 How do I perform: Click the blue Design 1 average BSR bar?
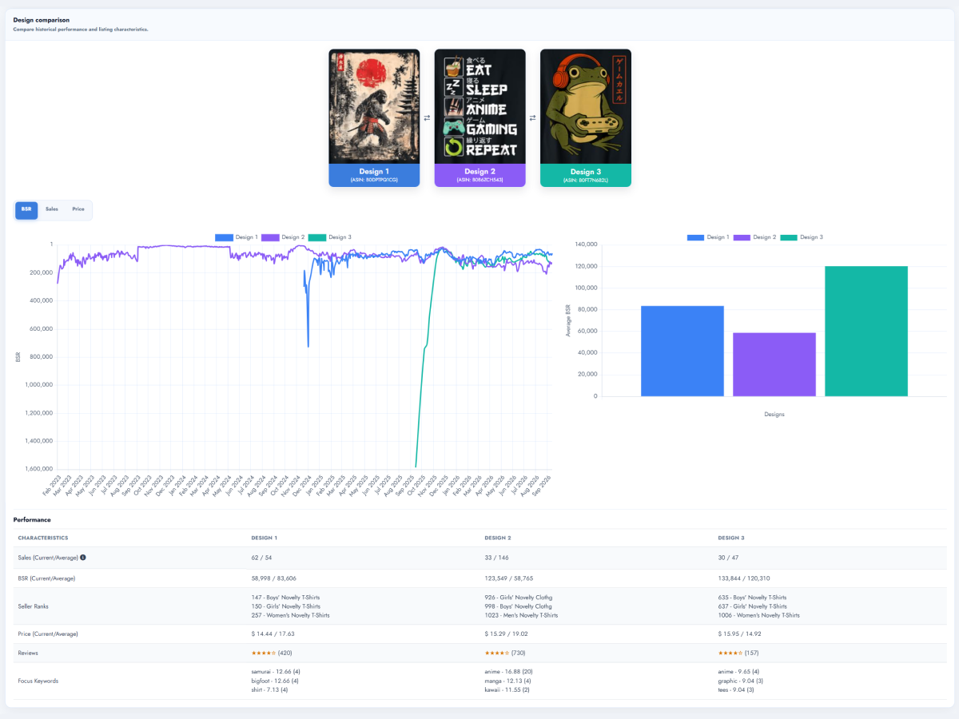(682, 351)
